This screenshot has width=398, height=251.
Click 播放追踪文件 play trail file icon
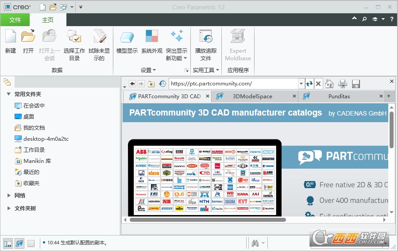[206, 36]
